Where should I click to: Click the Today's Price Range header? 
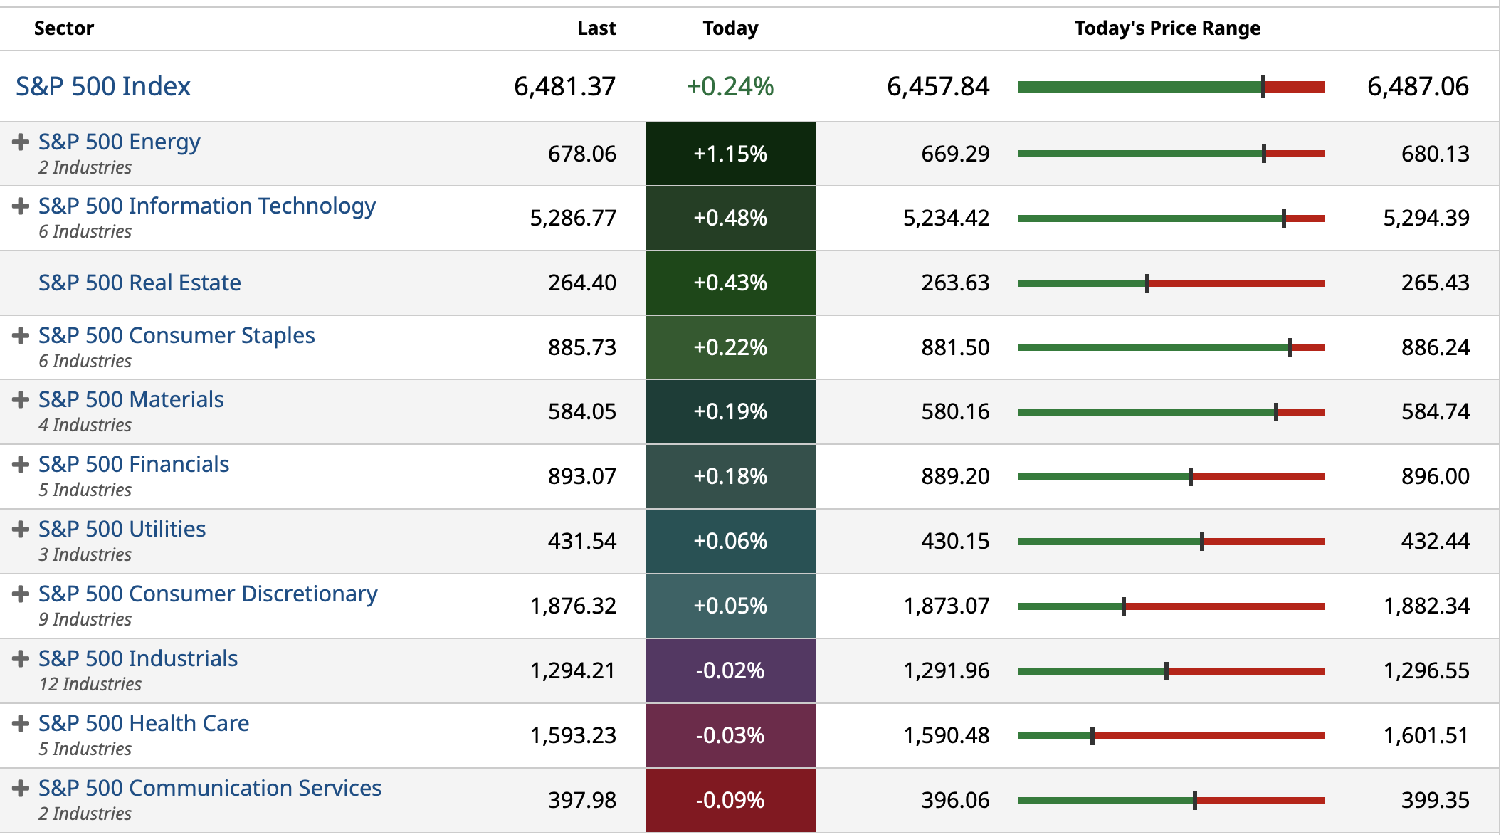(x=1167, y=28)
